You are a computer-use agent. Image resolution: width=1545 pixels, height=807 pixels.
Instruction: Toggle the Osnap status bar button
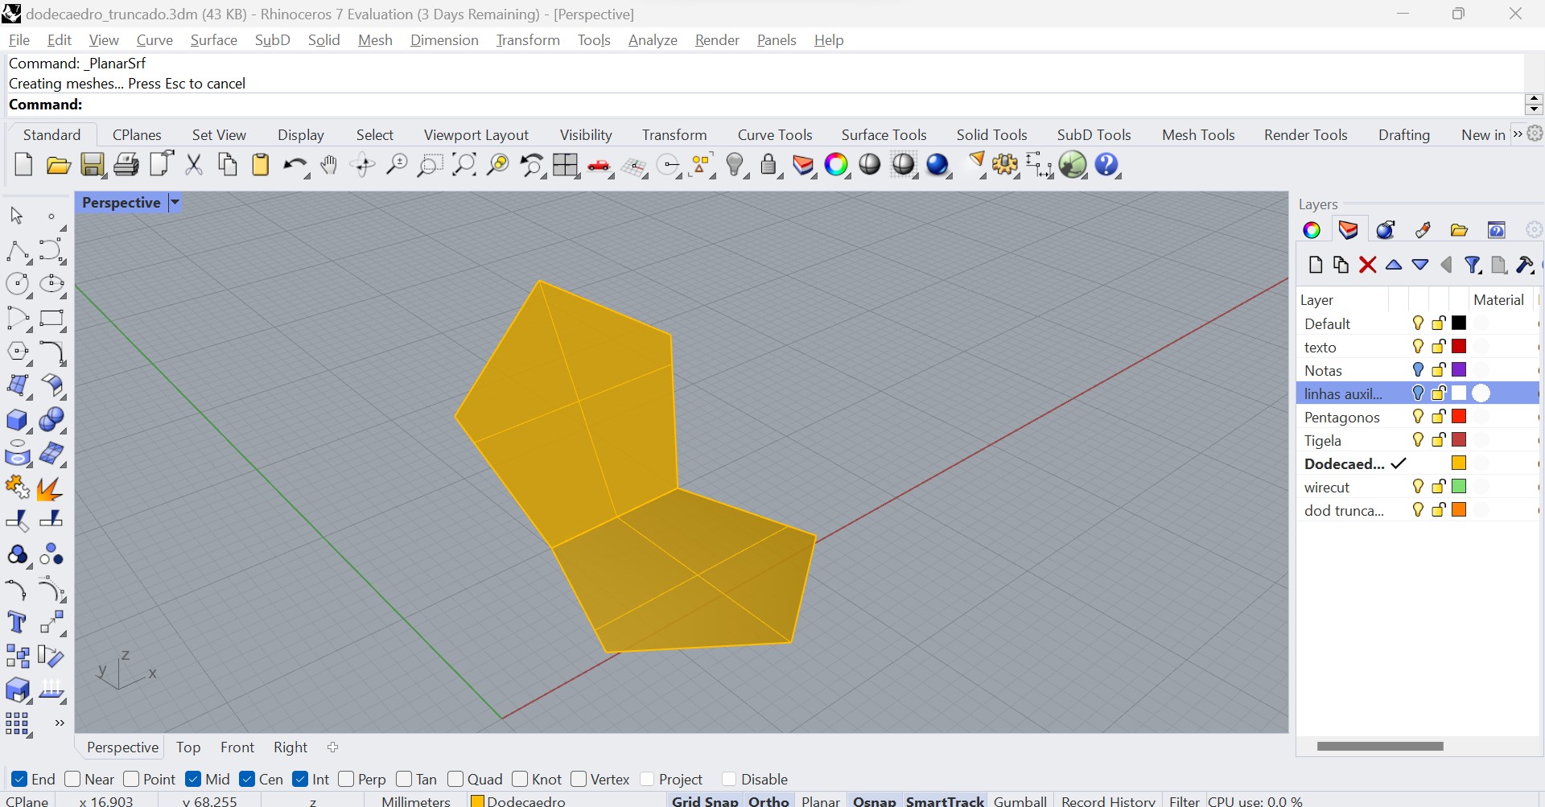point(875,801)
